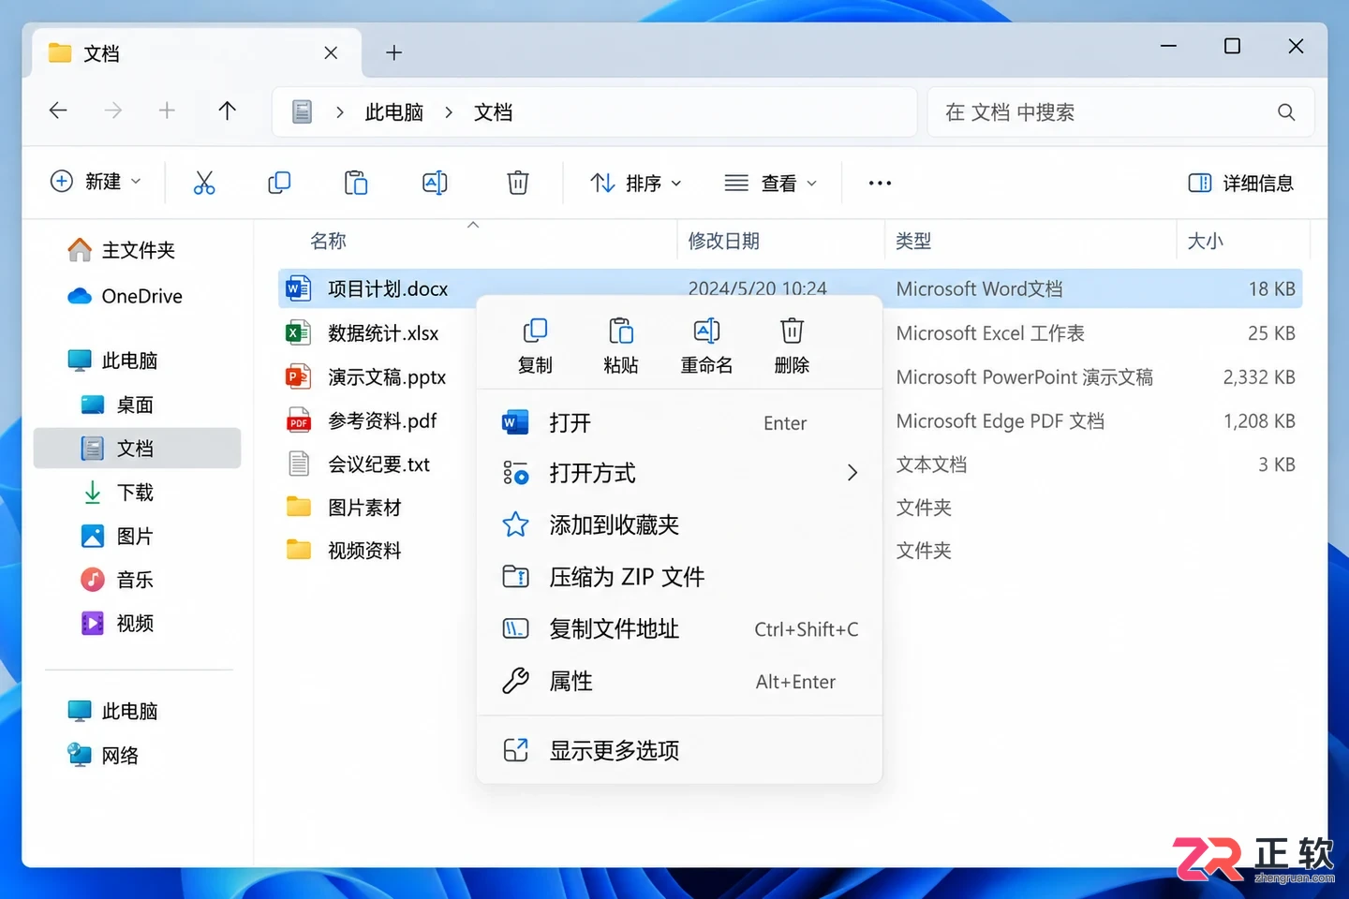1349x899 pixels.
Task: Click 显示更多选项 menu item
Action: [679, 750]
